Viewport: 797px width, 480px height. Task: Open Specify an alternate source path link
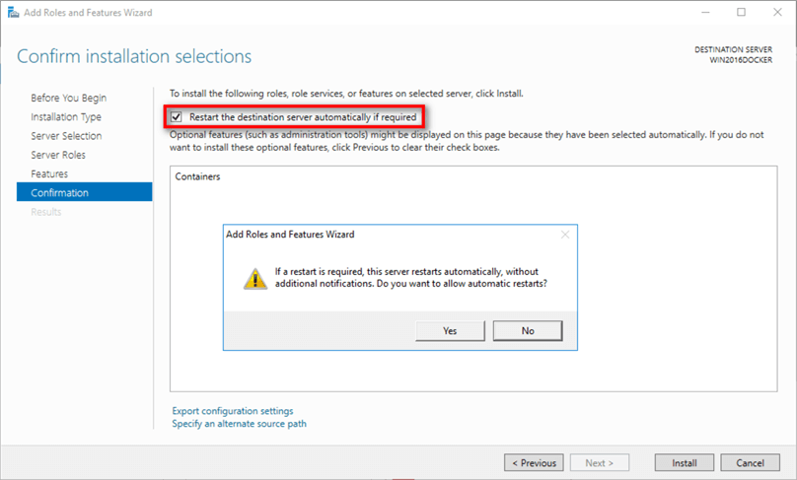point(239,424)
